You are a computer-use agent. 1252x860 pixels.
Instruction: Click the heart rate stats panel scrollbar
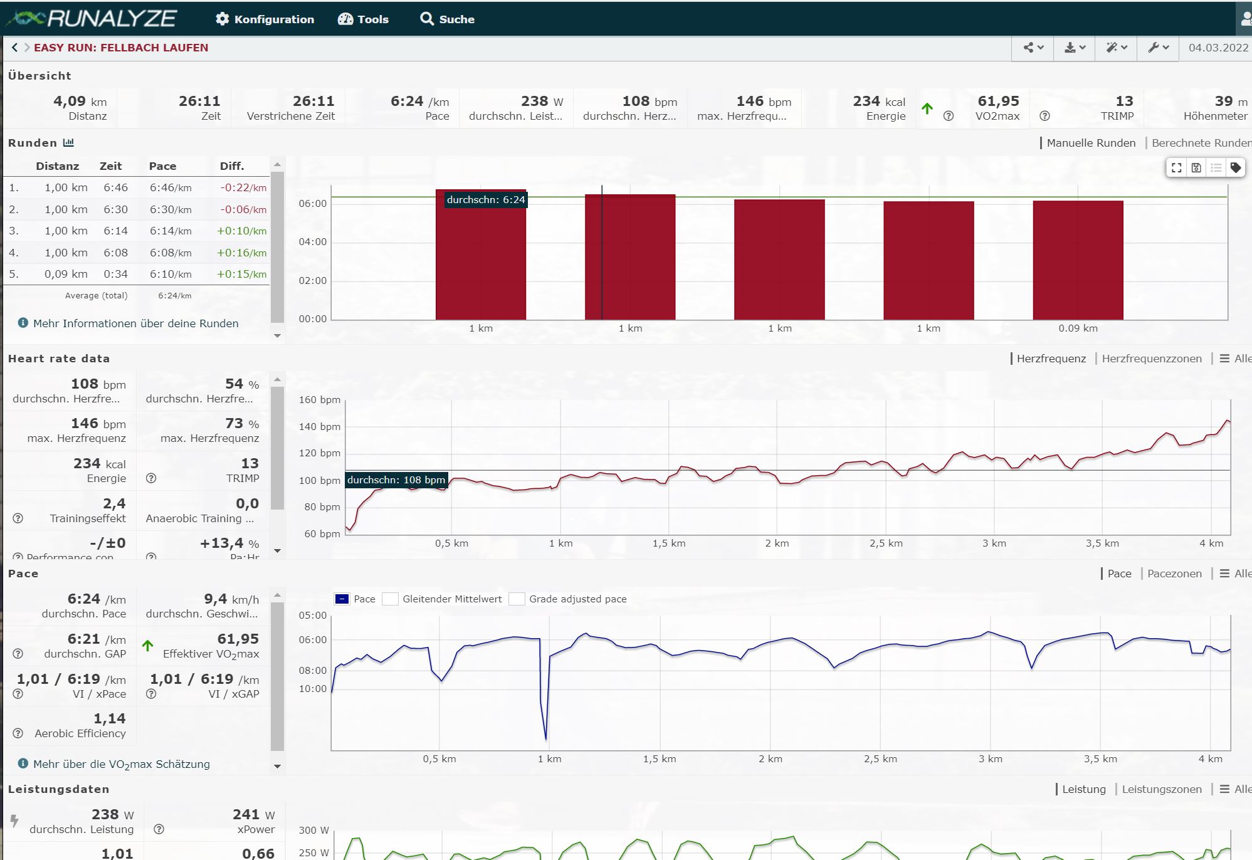277,448
